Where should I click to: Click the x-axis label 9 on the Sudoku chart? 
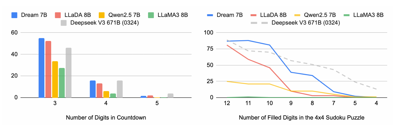(x=291, y=103)
